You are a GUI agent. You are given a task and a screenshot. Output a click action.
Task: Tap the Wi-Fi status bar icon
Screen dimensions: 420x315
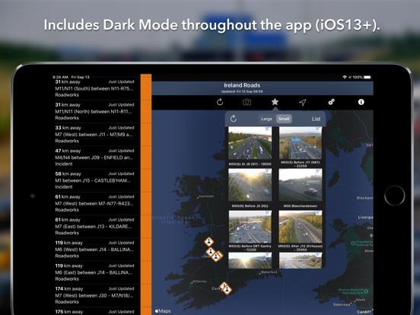[345, 77]
